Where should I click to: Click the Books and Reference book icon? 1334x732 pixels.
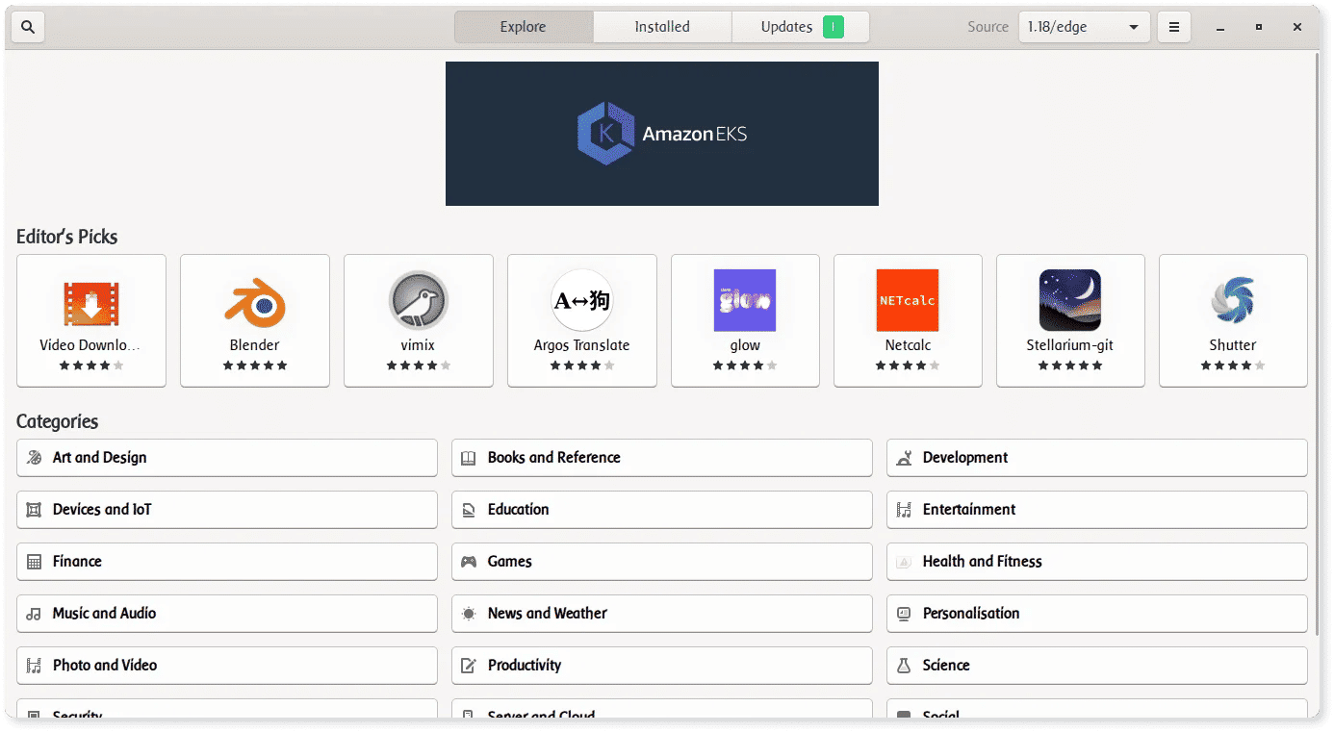pyautogui.click(x=469, y=458)
